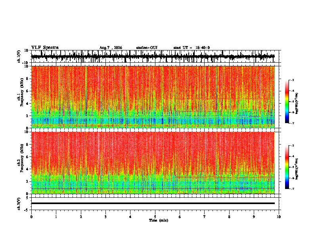Click time axis tick label "3"

point(105,217)
